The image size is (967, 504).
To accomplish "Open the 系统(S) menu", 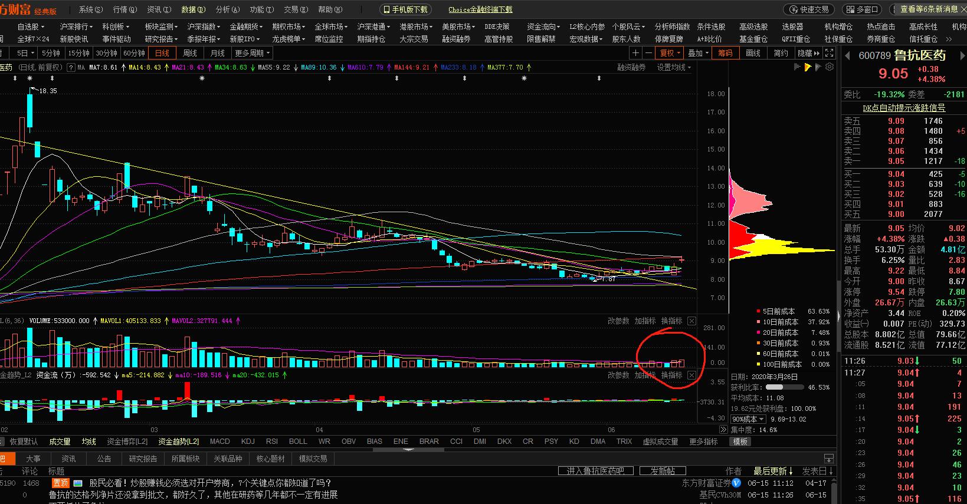I will point(91,9).
